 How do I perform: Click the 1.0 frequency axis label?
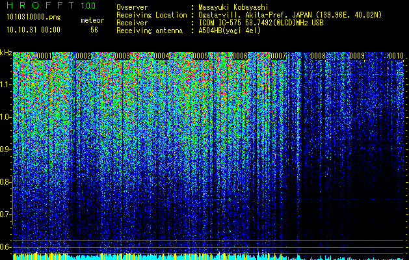click(x=6, y=117)
